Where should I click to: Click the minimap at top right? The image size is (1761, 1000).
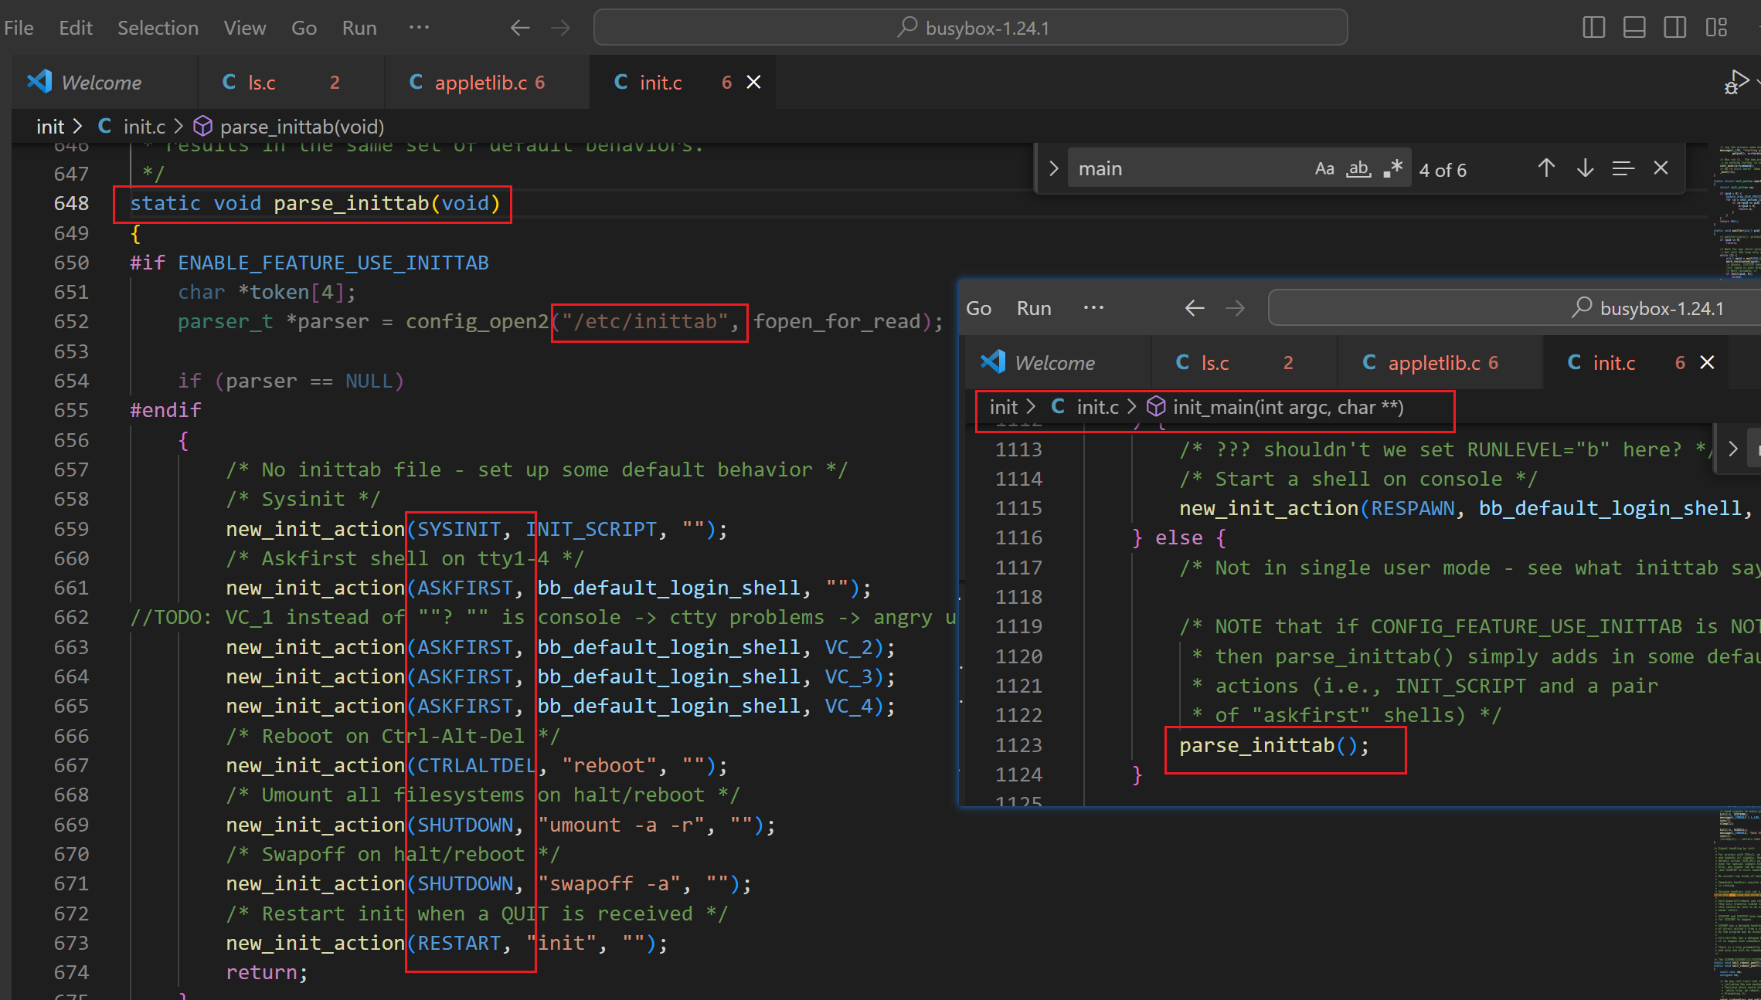tap(1736, 212)
